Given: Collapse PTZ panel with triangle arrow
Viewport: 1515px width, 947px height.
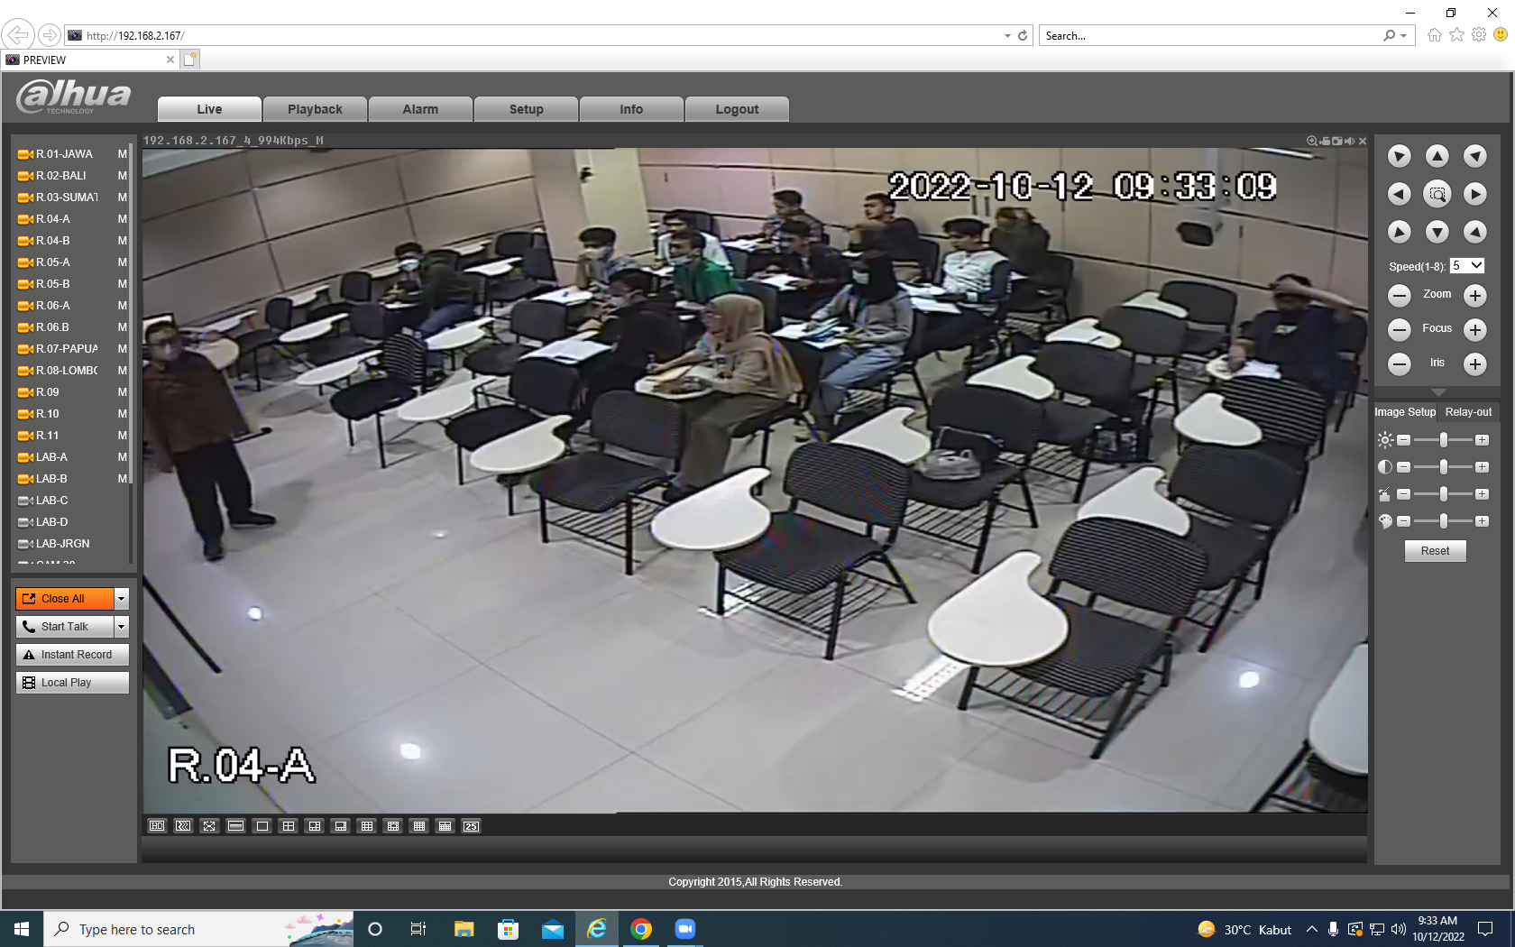Looking at the screenshot, I should coord(1437,392).
